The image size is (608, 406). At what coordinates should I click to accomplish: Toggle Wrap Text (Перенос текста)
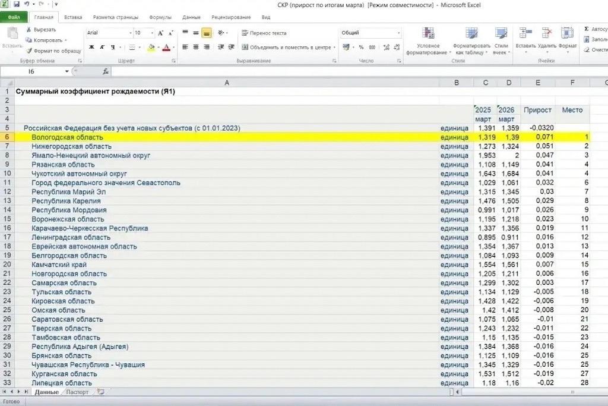point(264,33)
